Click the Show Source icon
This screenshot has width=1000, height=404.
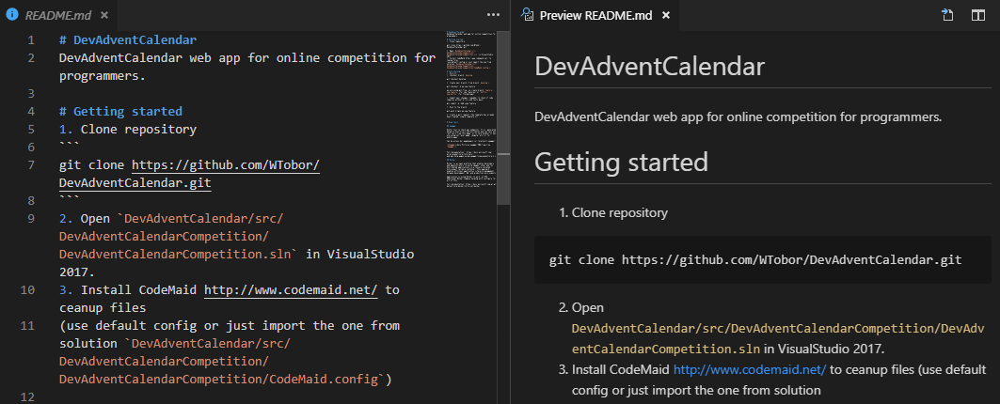947,15
